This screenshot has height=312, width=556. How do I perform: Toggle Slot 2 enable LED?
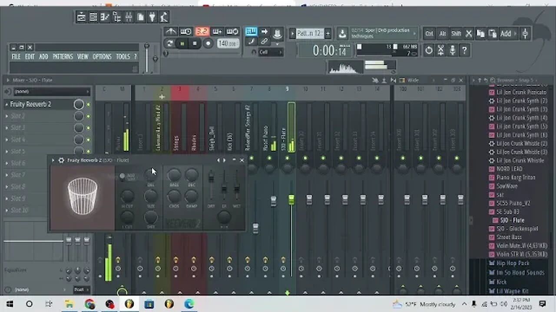click(88, 117)
